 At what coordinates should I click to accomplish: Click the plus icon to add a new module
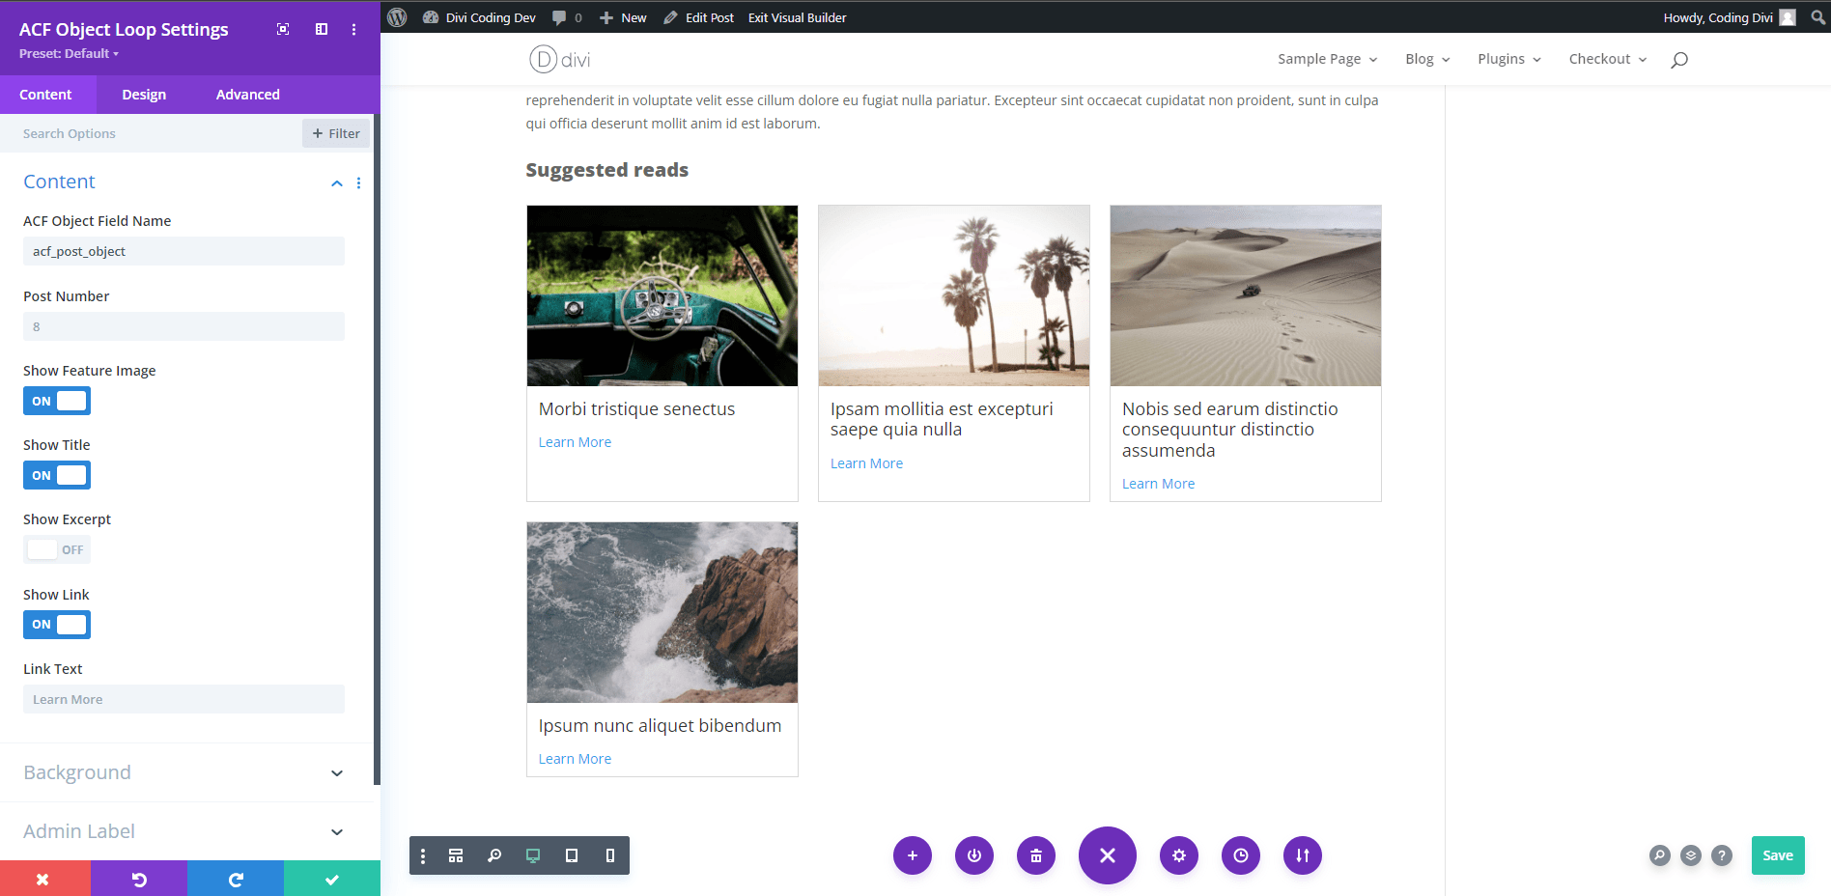[912, 855]
